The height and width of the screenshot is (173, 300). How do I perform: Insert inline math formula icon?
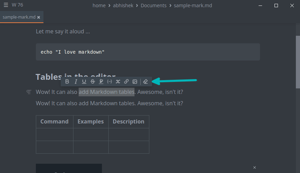click(x=118, y=82)
